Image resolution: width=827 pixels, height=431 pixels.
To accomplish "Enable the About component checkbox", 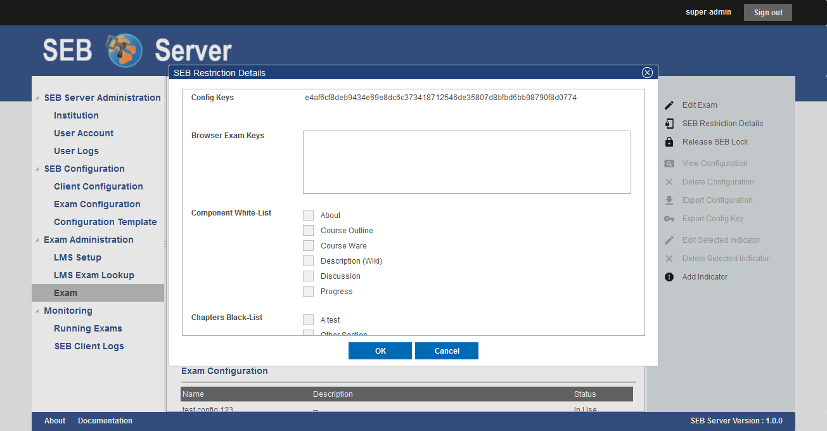I will coord(309,215).
